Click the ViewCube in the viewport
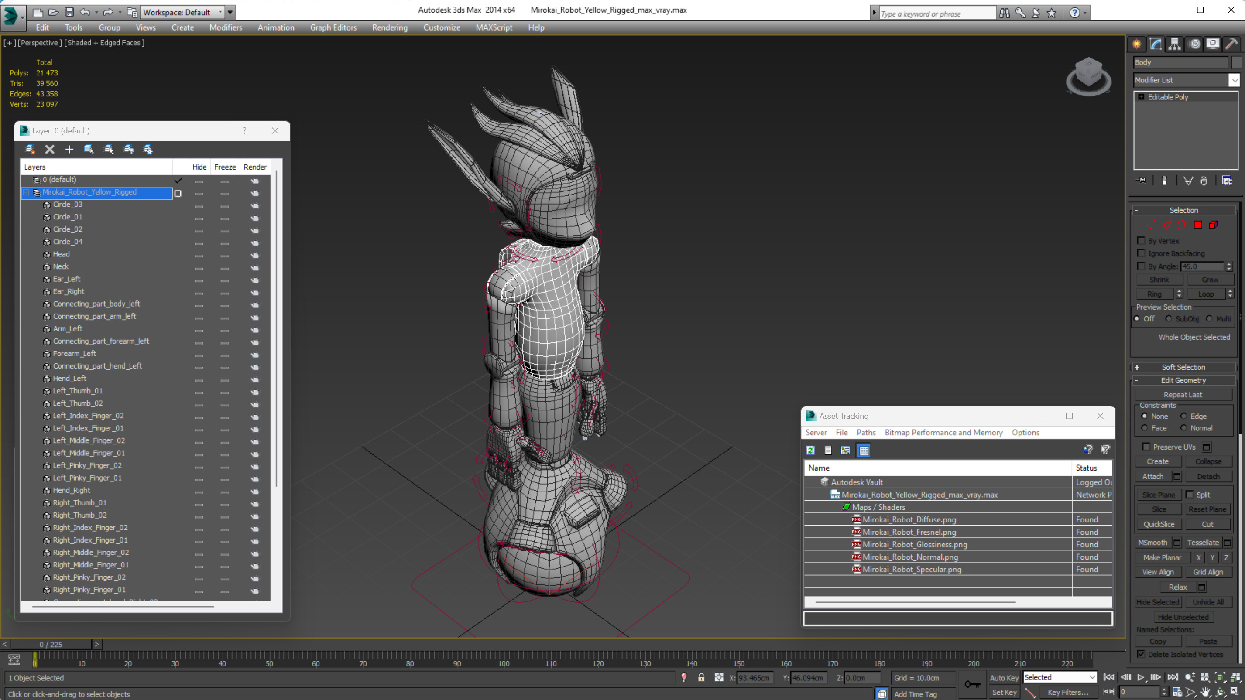 [x=1088, y=76]
